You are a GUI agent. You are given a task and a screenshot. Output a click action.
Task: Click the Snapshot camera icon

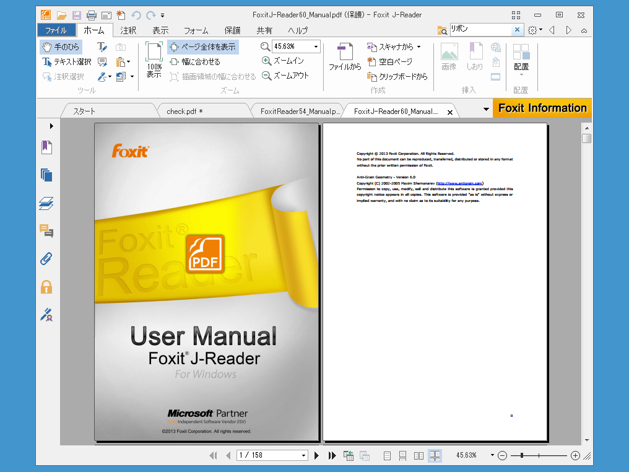coord(121,47)
